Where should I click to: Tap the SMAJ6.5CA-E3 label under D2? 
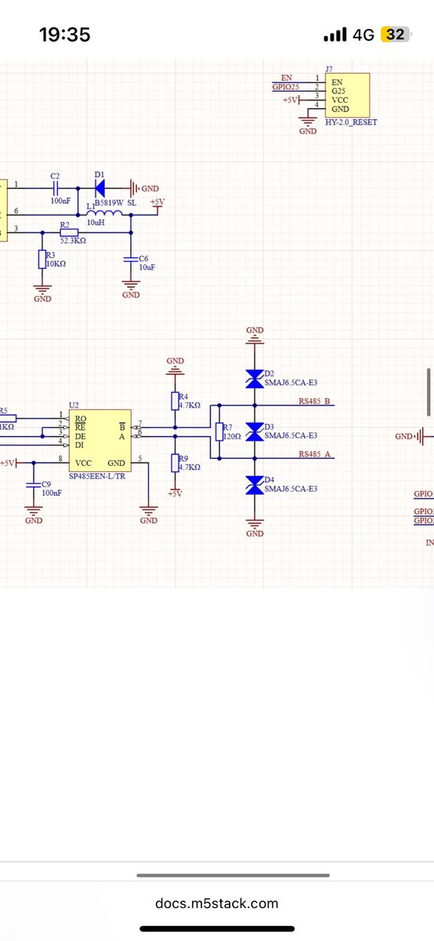point(291,382)
